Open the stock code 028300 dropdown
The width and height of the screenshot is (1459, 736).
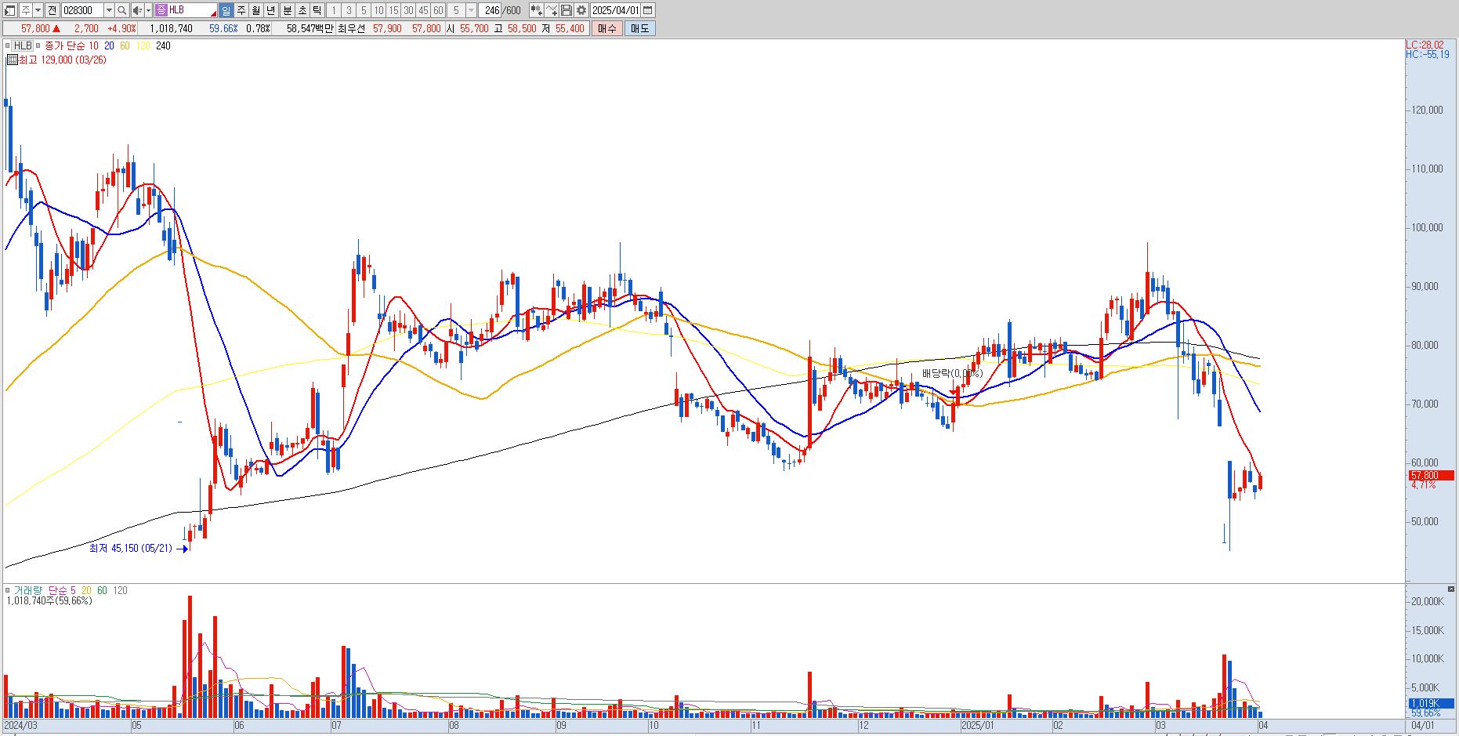(109, 10)
